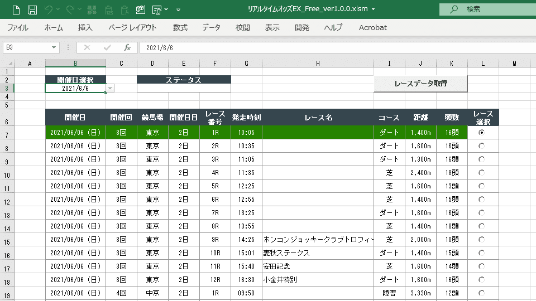The width and height of the screenshot is (536, 301).
Task: Switch to the 数式 tab
Action: tap(180, 28)
